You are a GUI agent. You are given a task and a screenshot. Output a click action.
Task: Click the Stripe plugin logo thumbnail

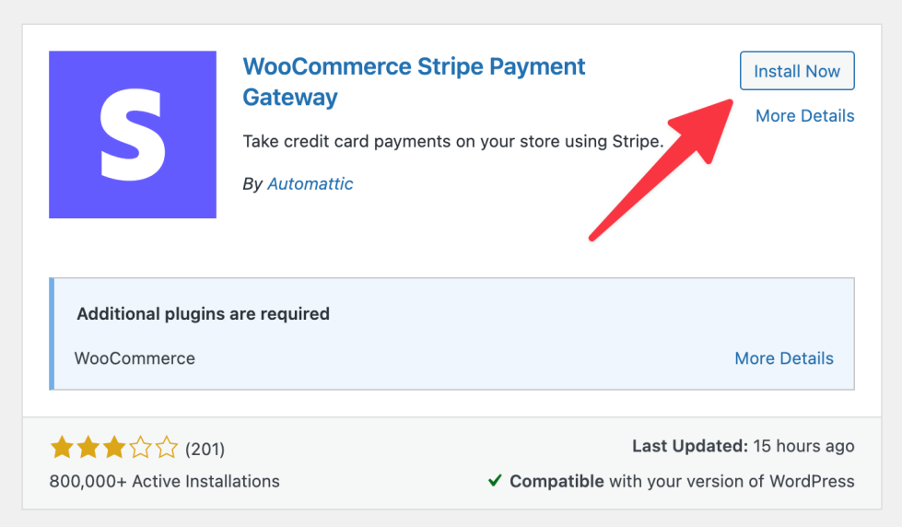133,135
